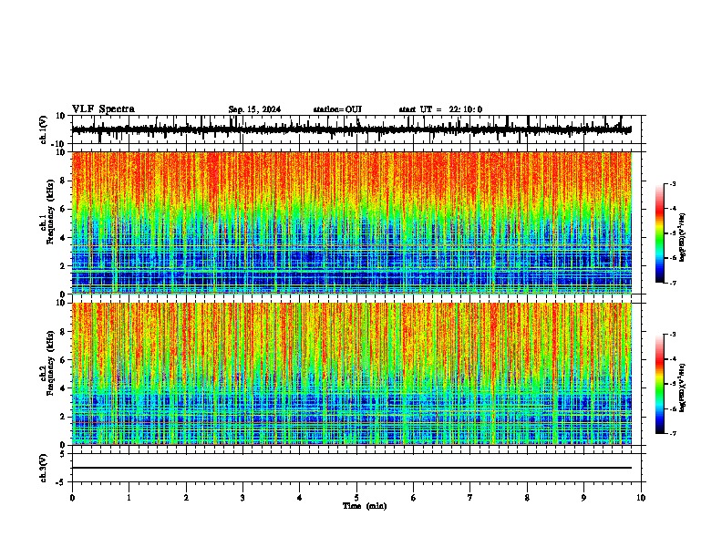722x558 pixels.
Task: Click the "-7" label on ch.2 colorbar
Action: coord(672,433)
